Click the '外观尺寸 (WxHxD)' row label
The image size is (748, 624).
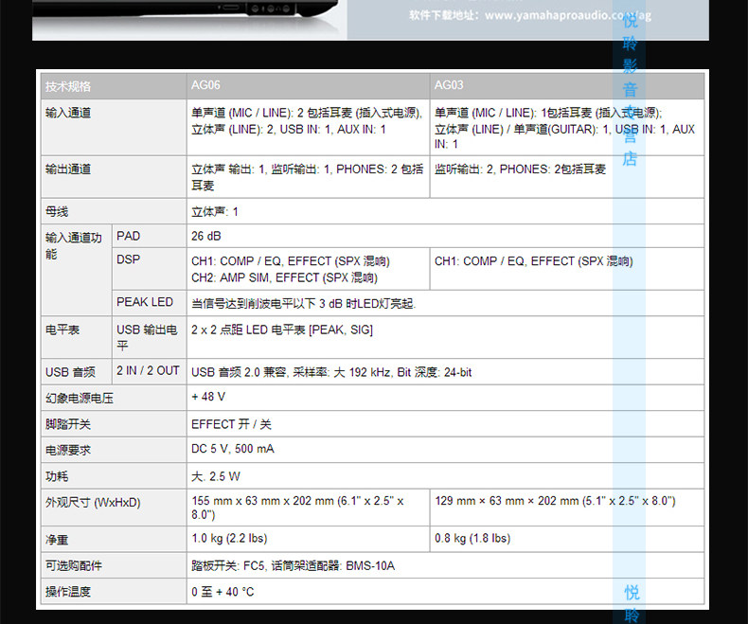pos(93,503)
